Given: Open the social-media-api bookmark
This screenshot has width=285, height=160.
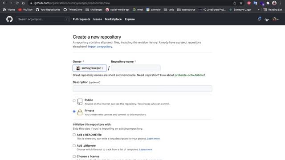Looking at the screenshot, I should (118, 10).
